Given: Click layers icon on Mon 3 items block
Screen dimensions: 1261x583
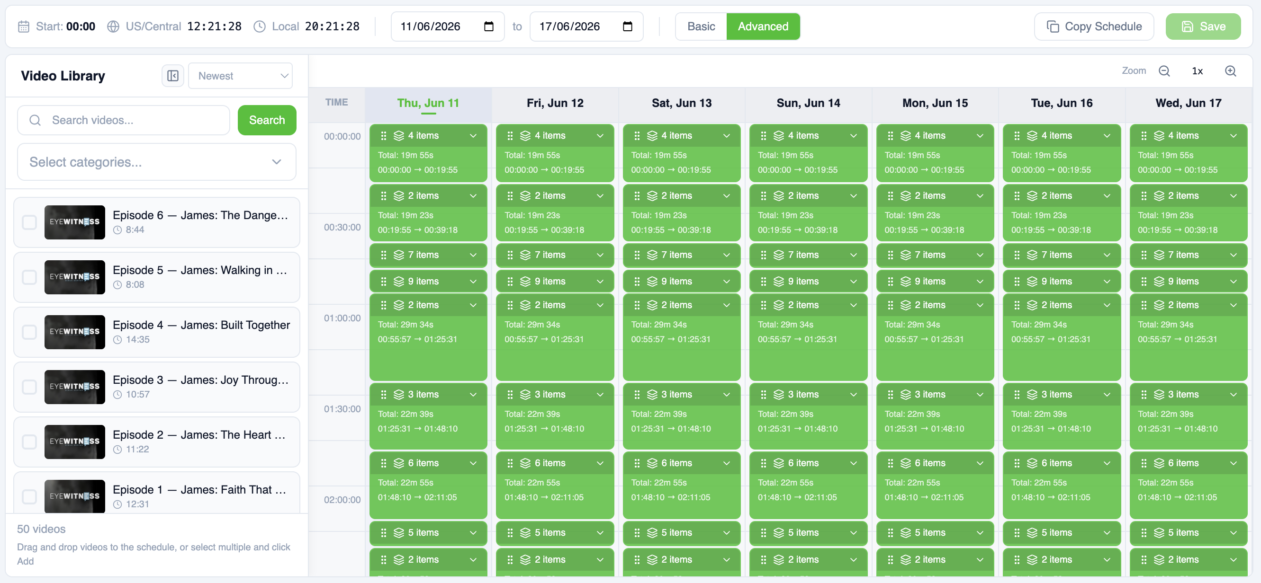Looking at the screenshot, I should tap(906, 394).
